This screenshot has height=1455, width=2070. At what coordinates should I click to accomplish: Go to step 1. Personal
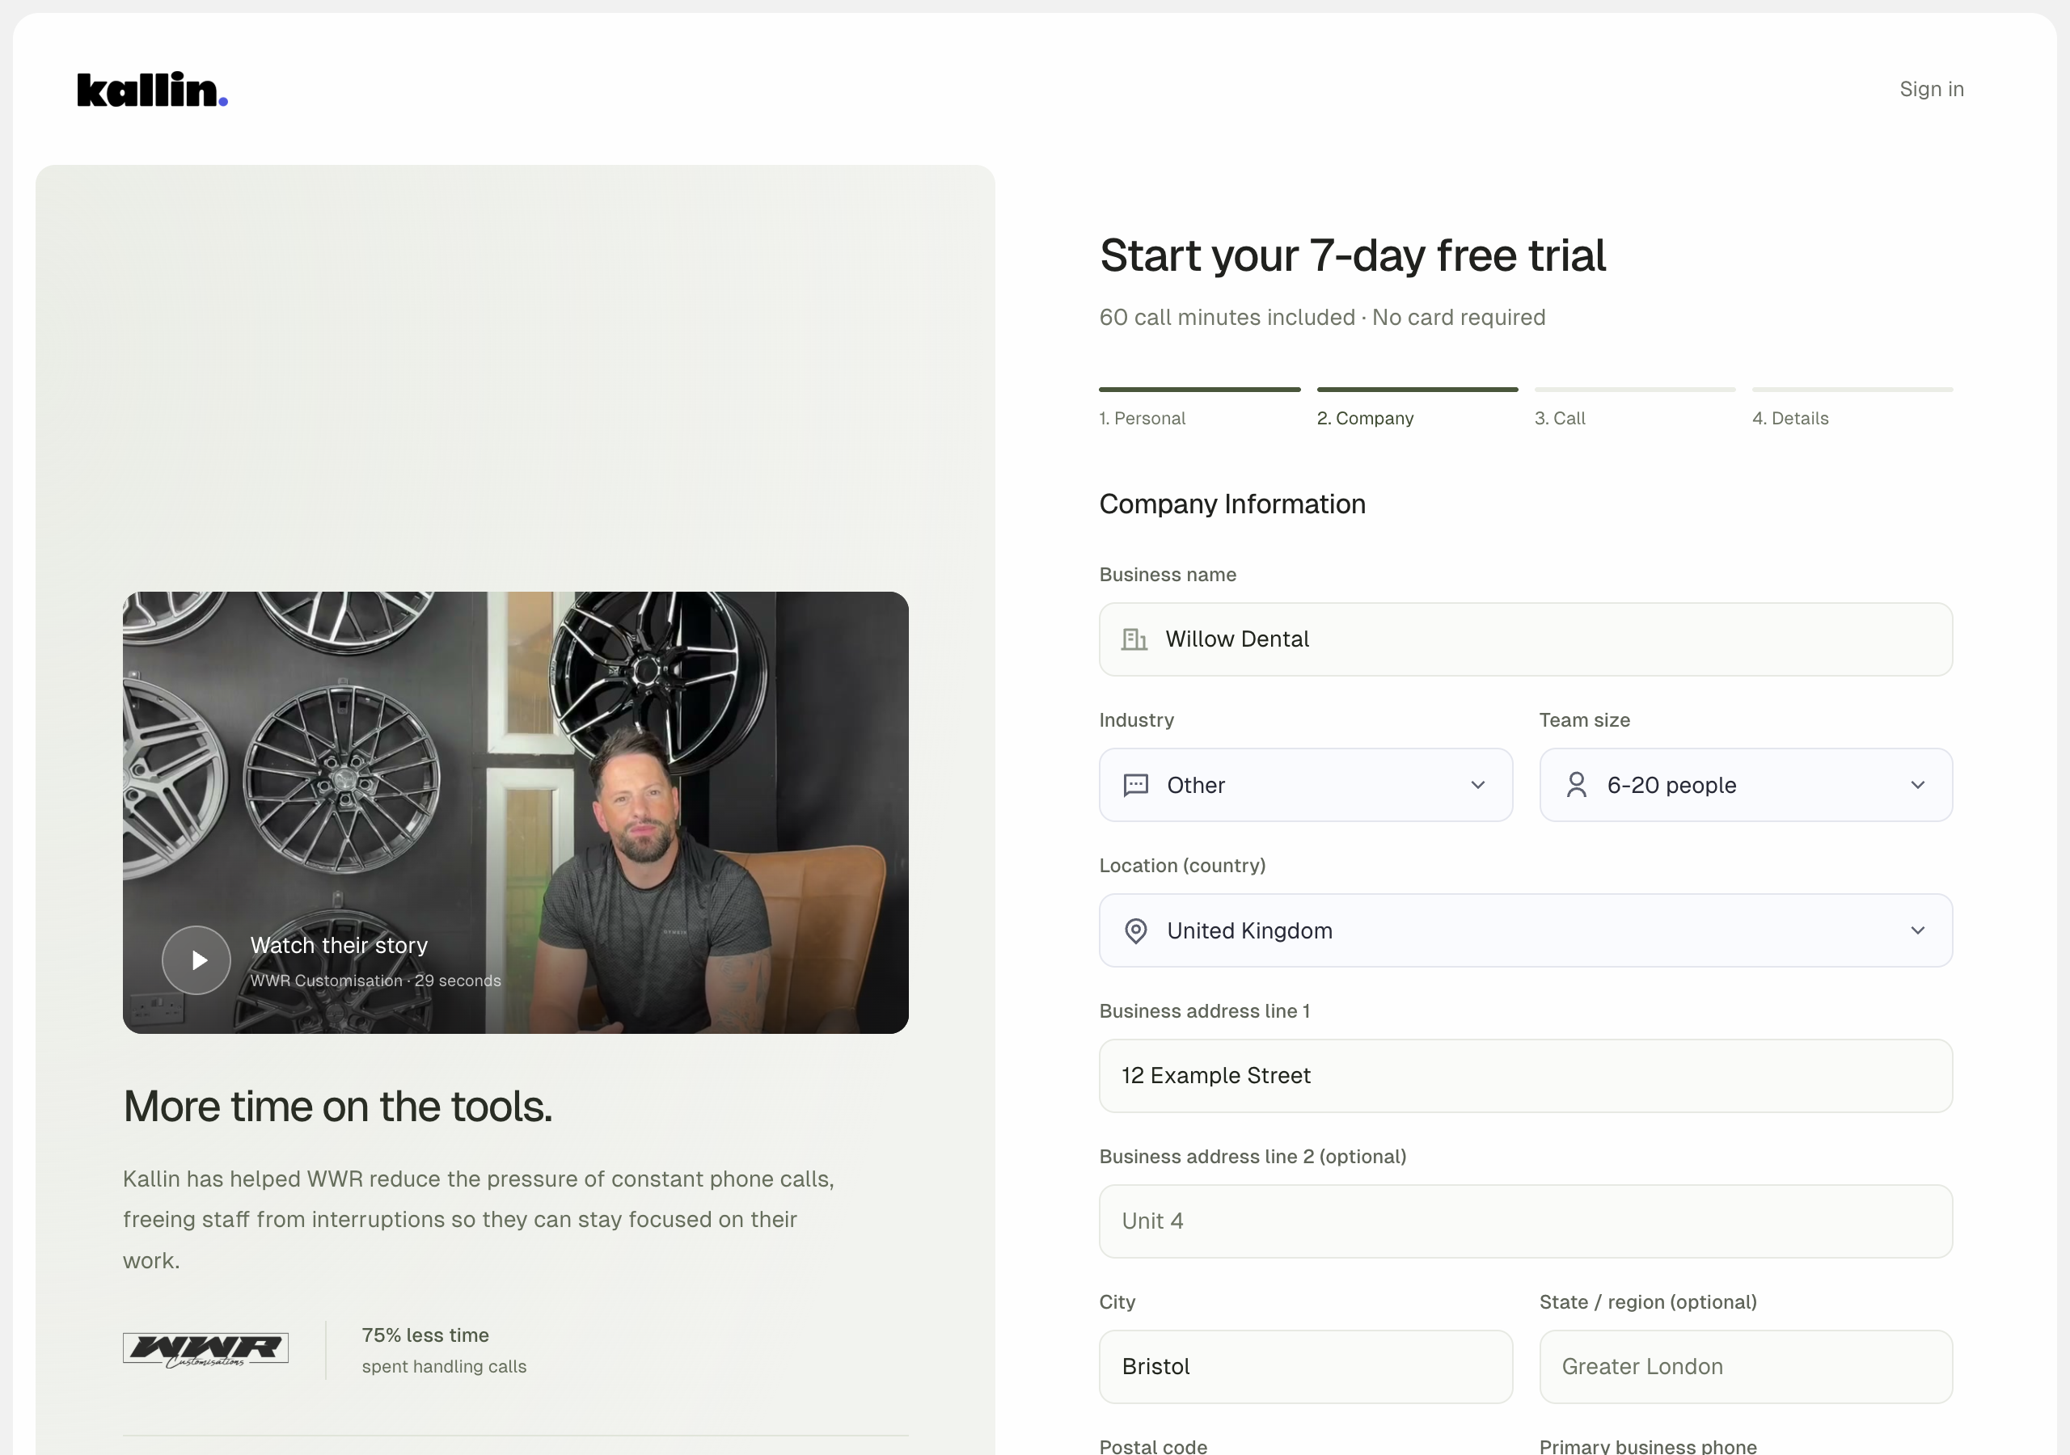[1142, 418]
